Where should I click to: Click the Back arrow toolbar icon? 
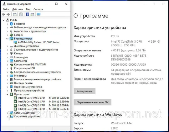point(3,14)
